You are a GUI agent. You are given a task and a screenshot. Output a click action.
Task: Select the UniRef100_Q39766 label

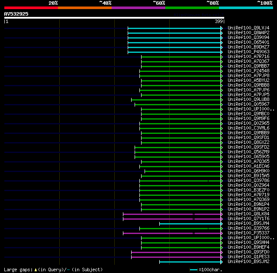[x=248, y=228]
